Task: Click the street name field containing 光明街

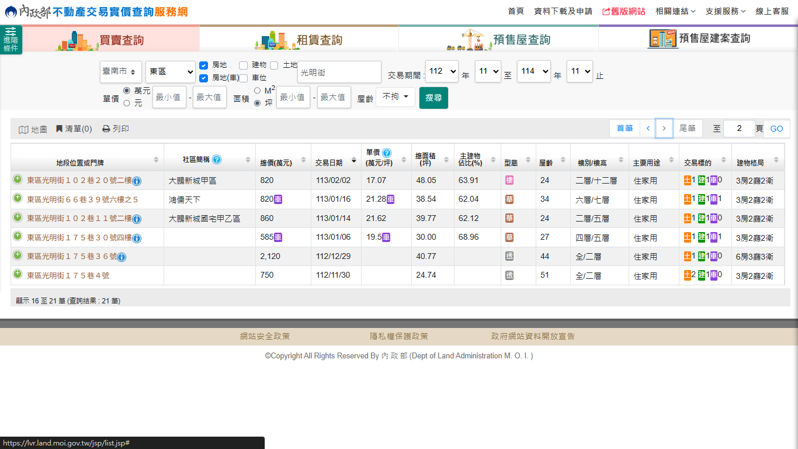Action: pos(339,72)
